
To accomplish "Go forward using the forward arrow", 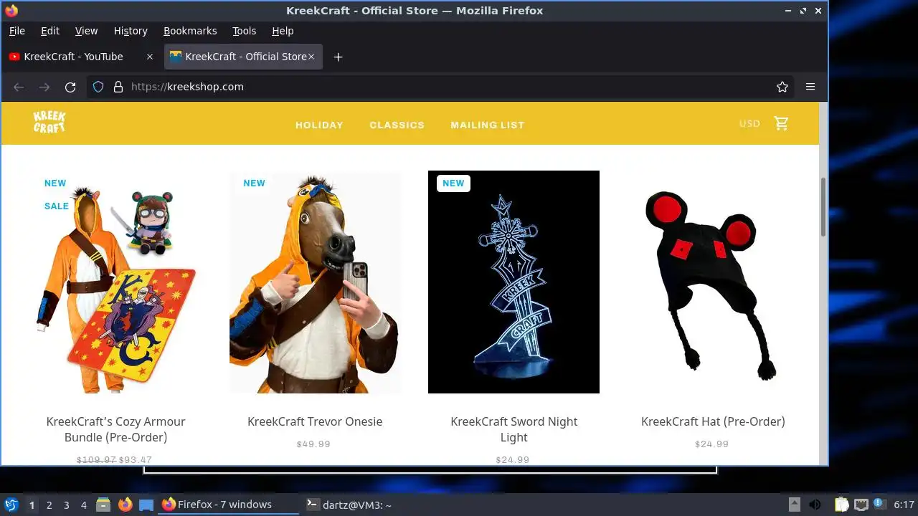I will coord(44,87).
